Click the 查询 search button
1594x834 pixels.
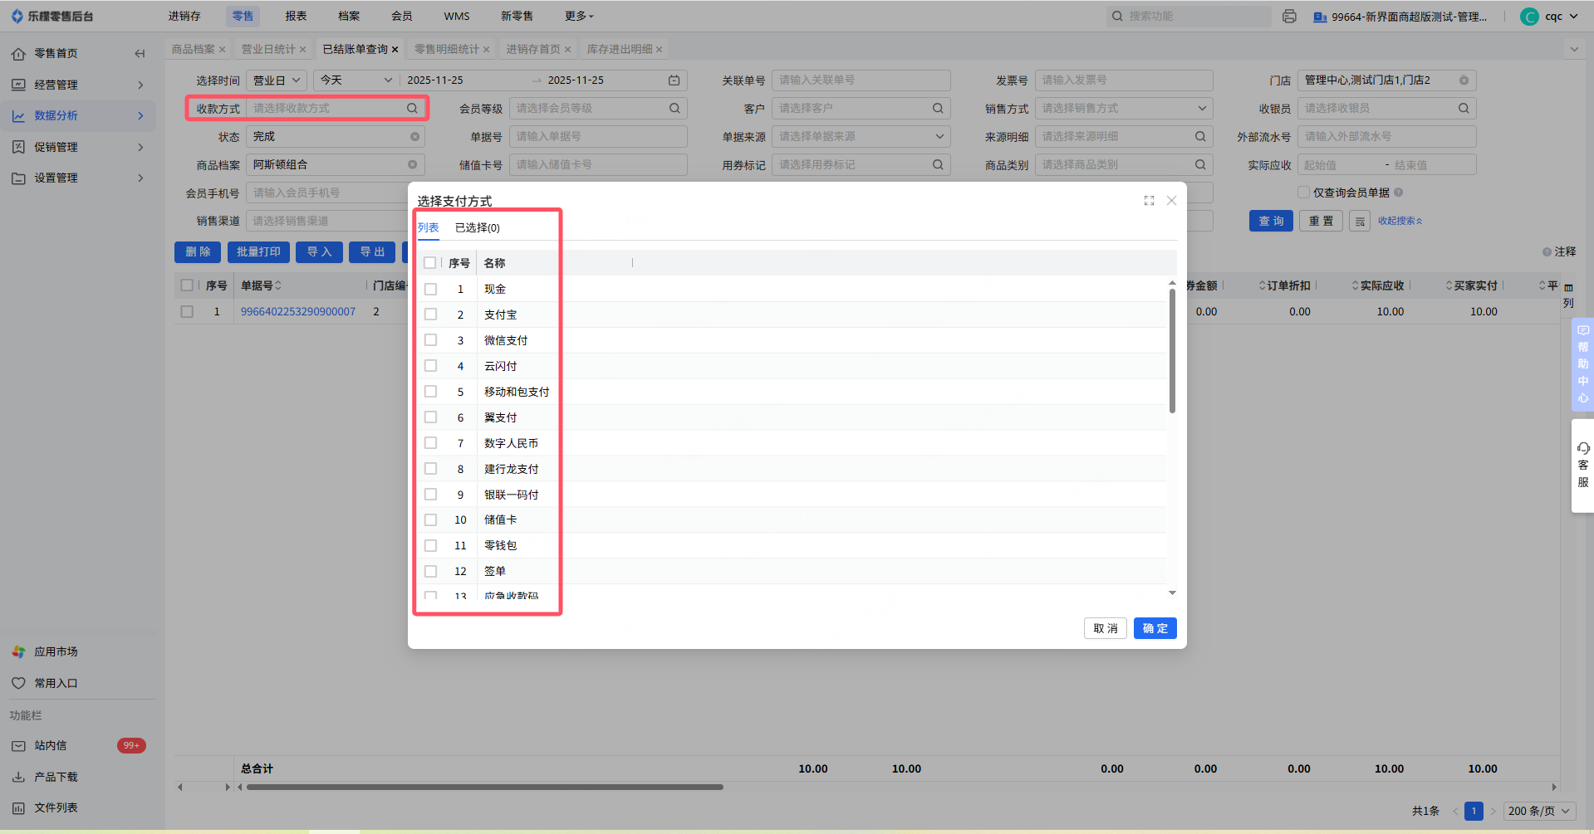1271,222
